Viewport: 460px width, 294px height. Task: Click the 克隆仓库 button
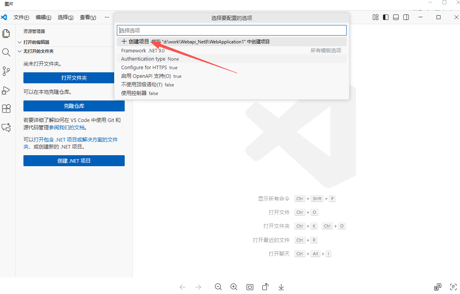point(74,106)
